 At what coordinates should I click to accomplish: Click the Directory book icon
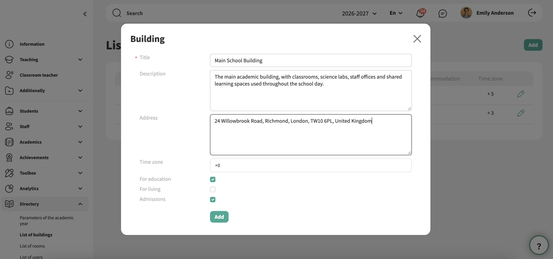point(9,204)
